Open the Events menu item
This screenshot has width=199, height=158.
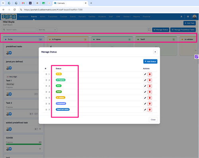click(x=73, y=17)
